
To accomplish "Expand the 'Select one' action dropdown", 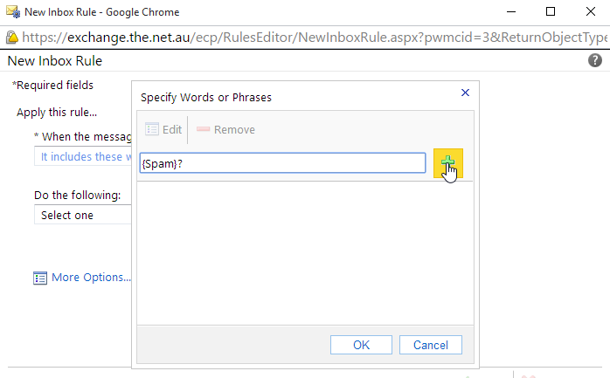I will [83, 215].
